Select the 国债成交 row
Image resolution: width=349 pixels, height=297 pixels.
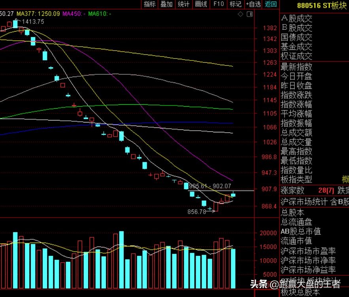[296, 37]
